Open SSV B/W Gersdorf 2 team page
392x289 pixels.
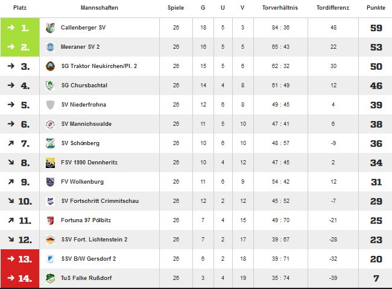click(x=89, y=259)
